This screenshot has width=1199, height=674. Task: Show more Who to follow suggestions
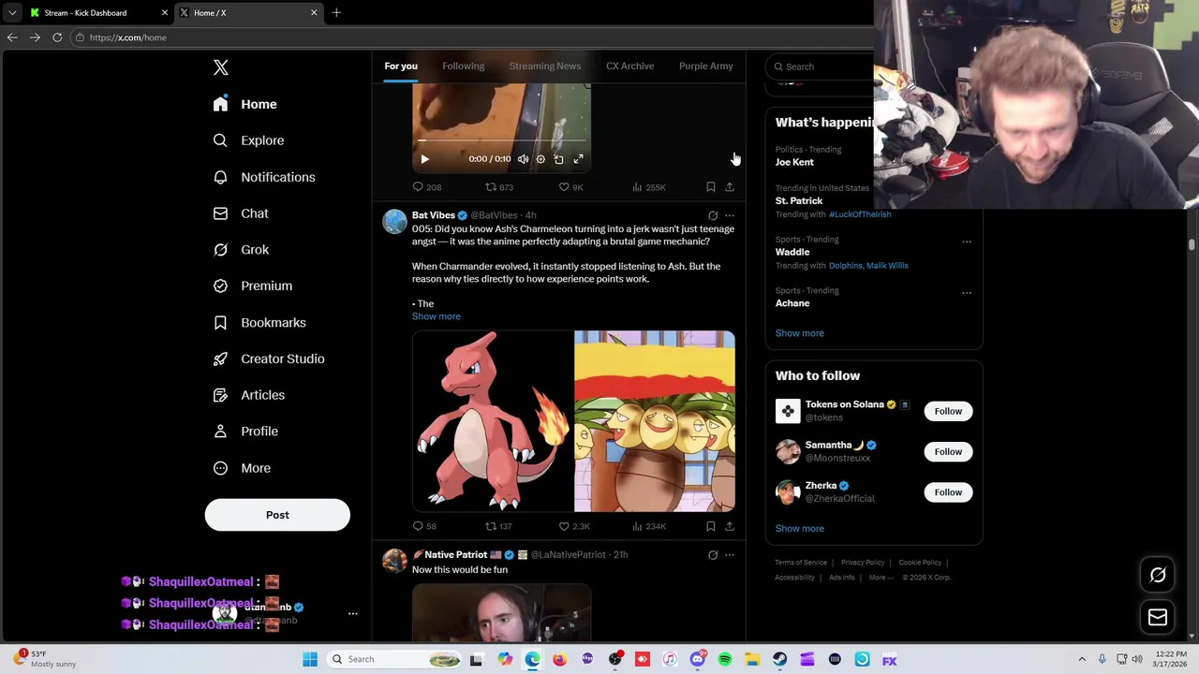click(799, 529)
